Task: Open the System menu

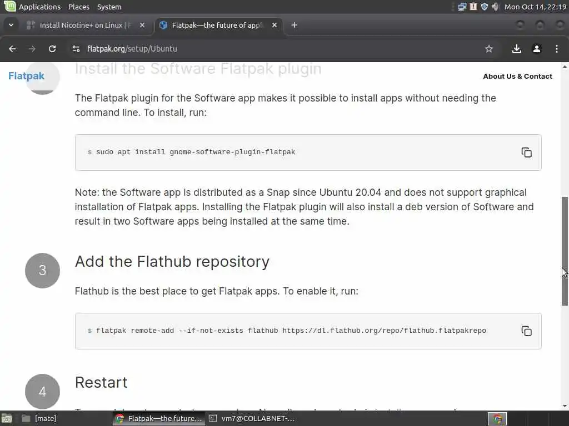Action: tap(109, 7)
